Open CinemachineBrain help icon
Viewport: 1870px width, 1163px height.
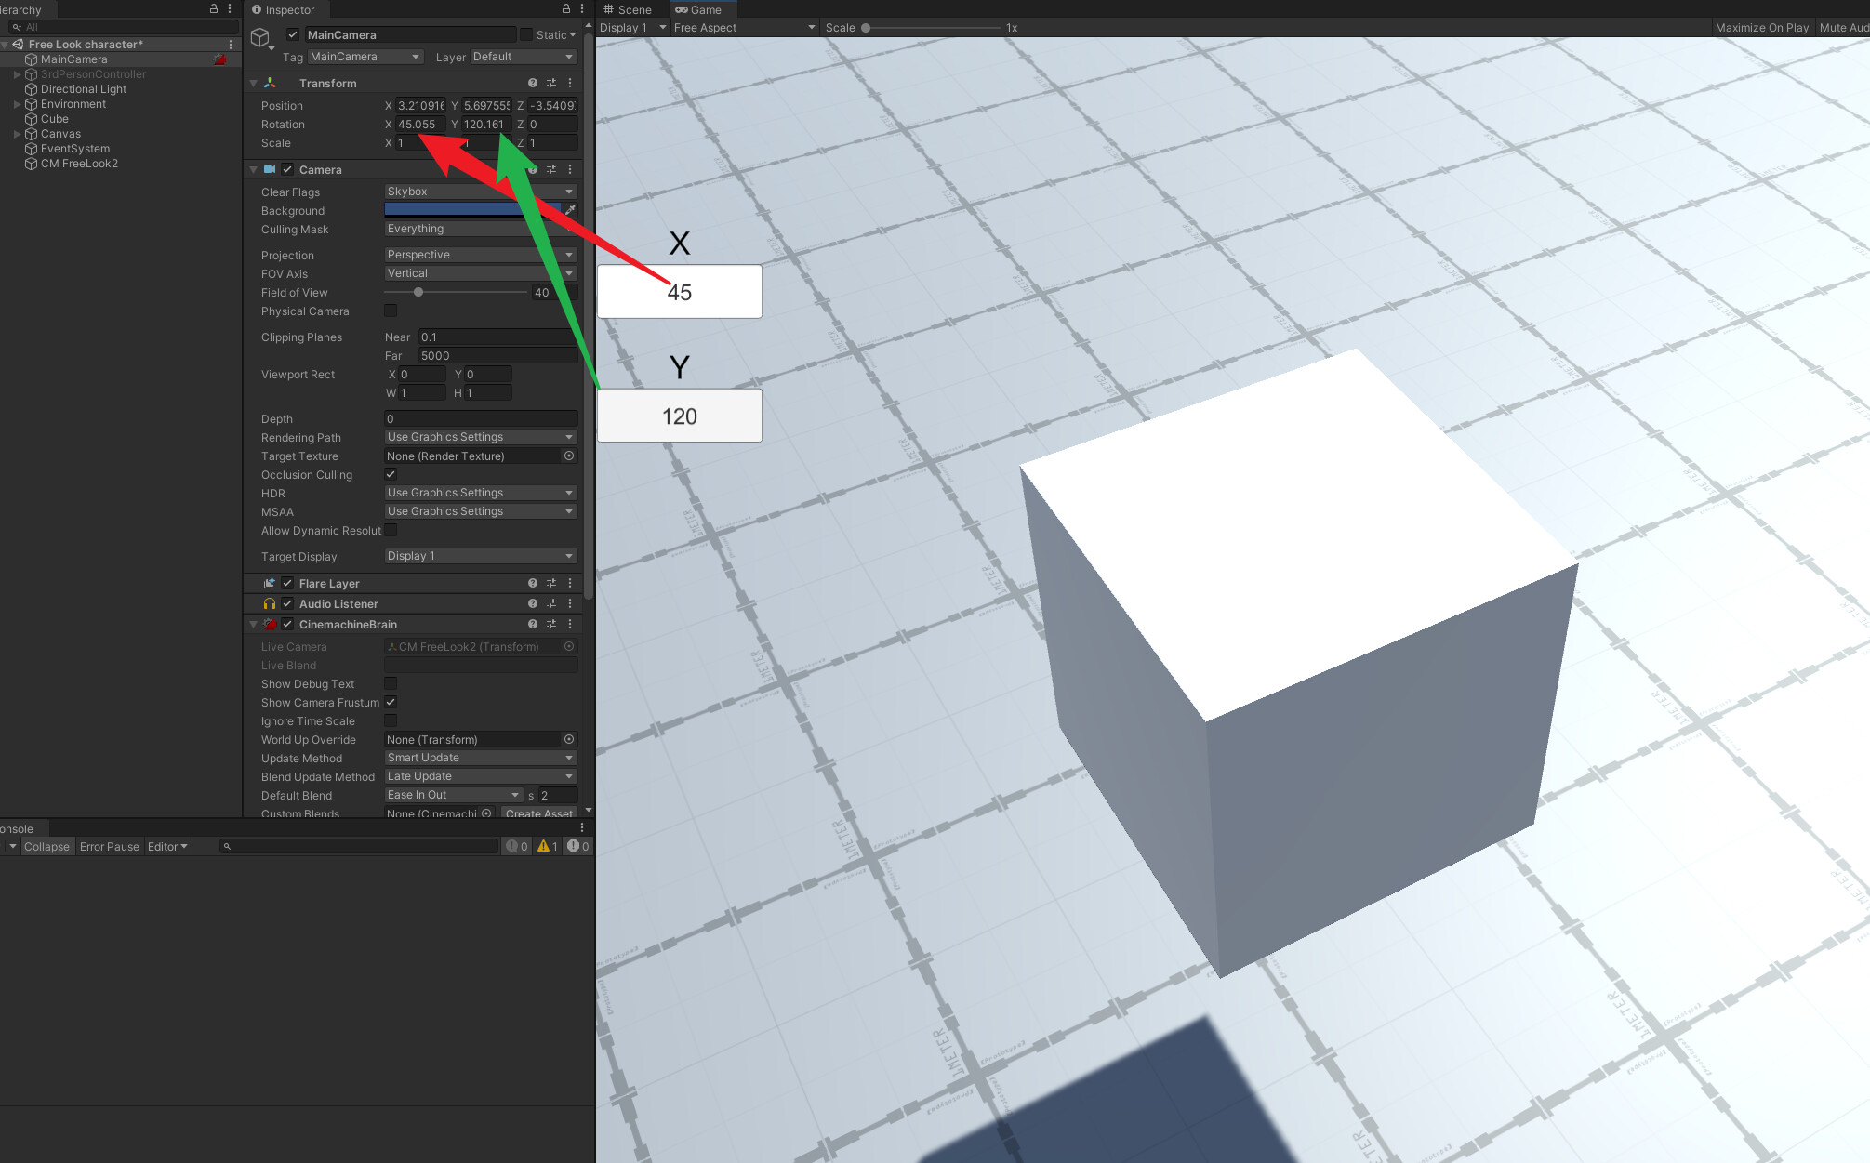(x=533, y=624)
